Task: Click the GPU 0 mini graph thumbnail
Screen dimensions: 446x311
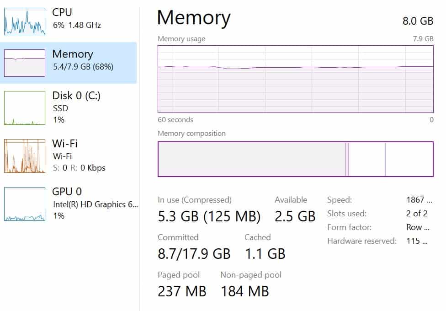Action: tap(25, 204)
